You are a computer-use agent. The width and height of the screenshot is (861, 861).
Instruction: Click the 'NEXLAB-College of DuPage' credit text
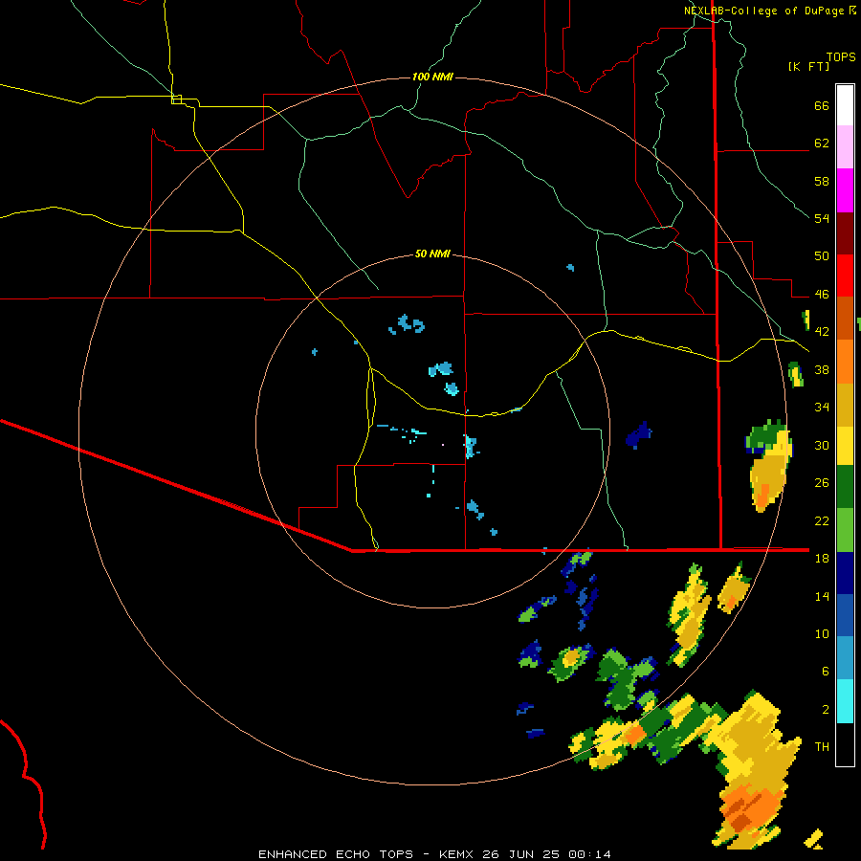tap(764, 11)
